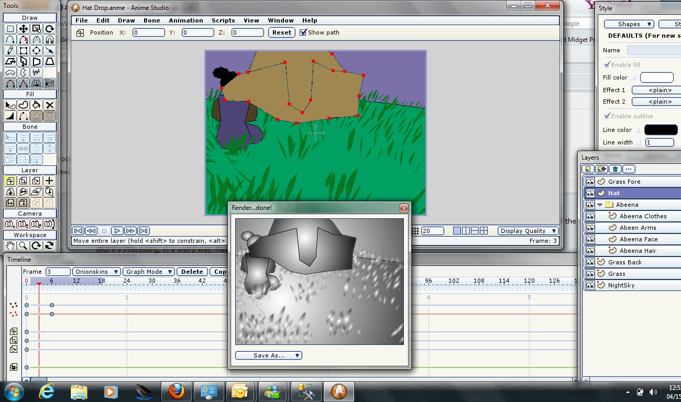Screen dimensions: 681x402
Task: Click the New Layer button in Layers
Action: click(588, 169)
